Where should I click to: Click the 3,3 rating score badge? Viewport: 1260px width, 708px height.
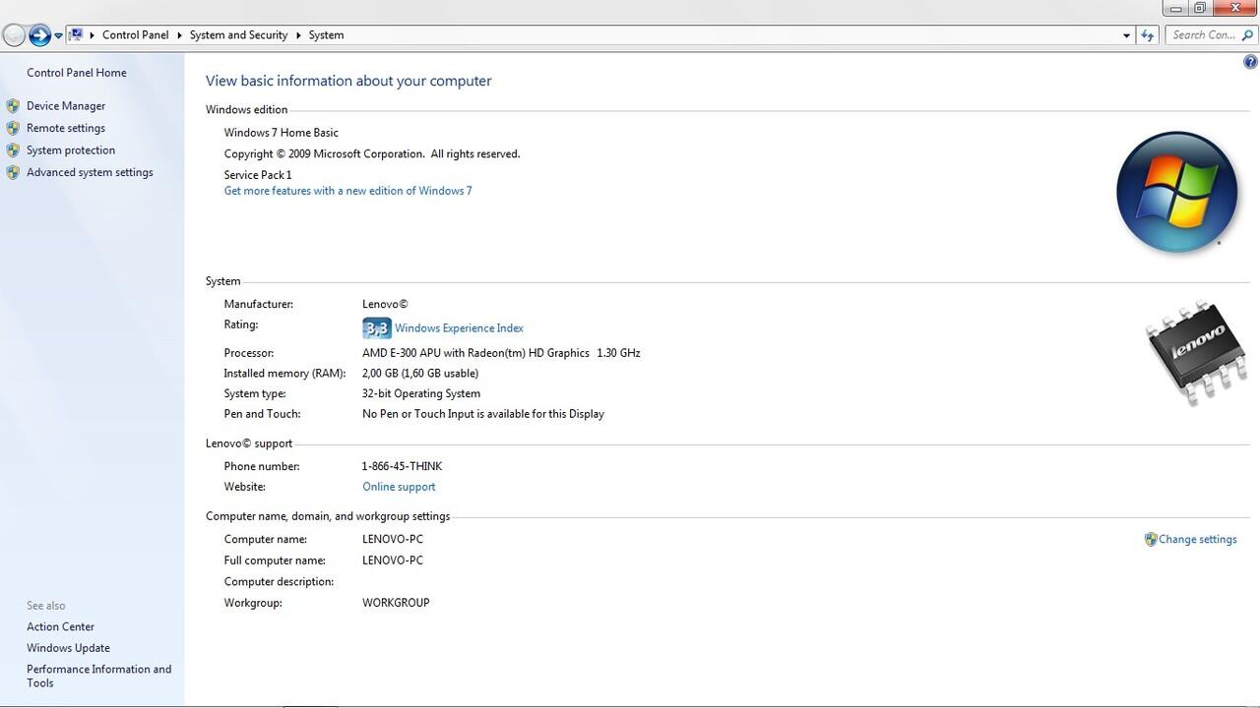pyautogui.click(x=376, y=328)
